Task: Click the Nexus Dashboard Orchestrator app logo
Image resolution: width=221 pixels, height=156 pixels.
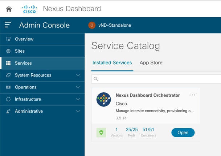Action: [x=103, y=99]
